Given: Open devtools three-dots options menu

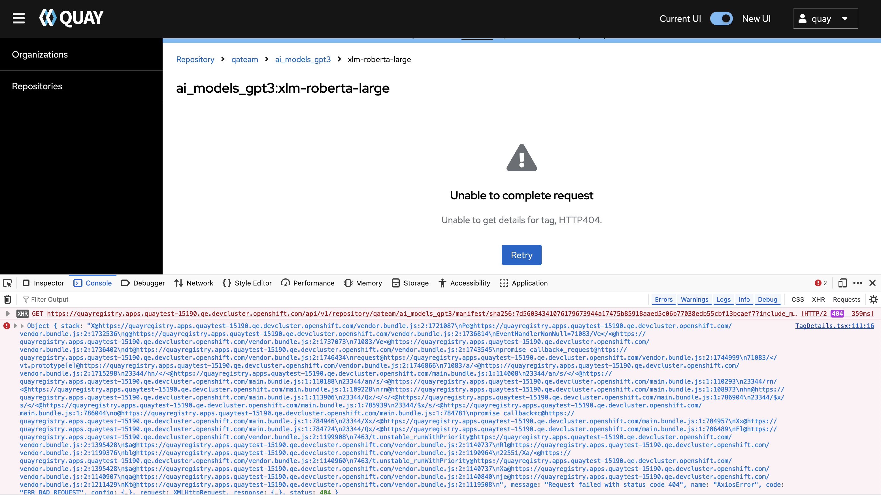Looking at the screenshot, I should pos(858,283).
